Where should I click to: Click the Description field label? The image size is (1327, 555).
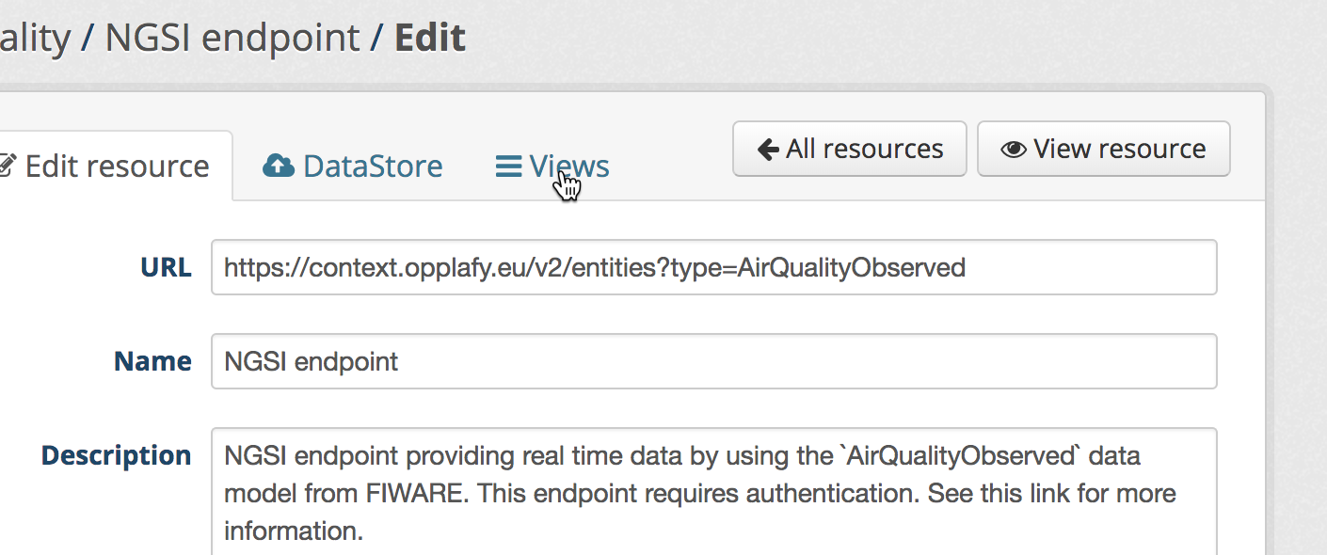click(x=116, y=456)
